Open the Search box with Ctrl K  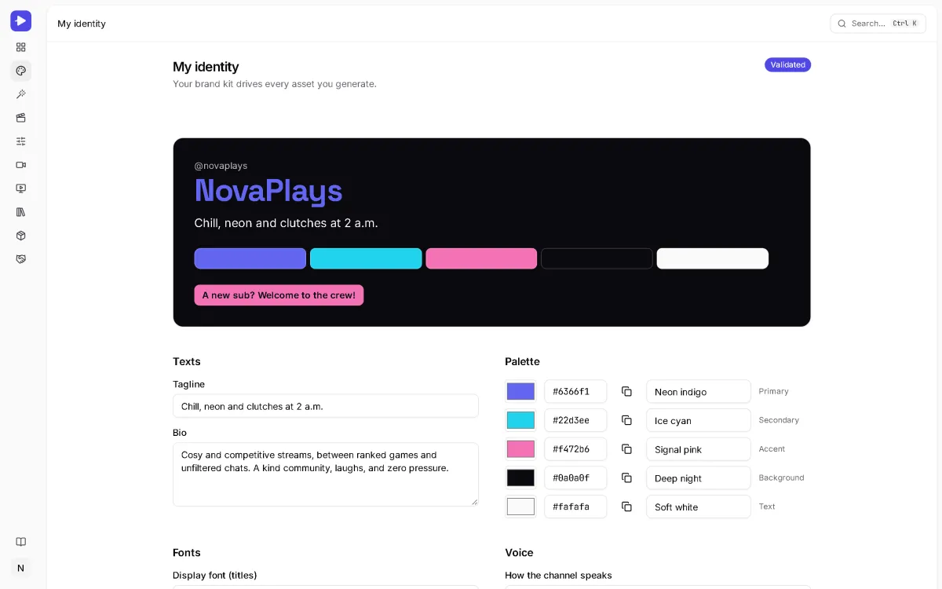point(878,24)
